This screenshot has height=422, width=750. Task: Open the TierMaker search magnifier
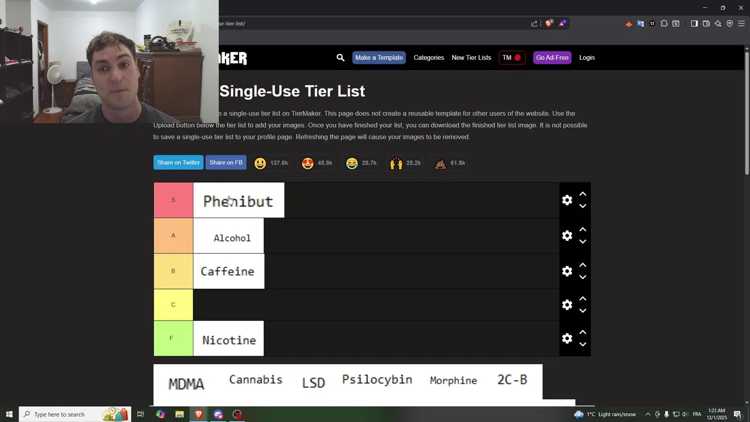(x=340, y=57)
